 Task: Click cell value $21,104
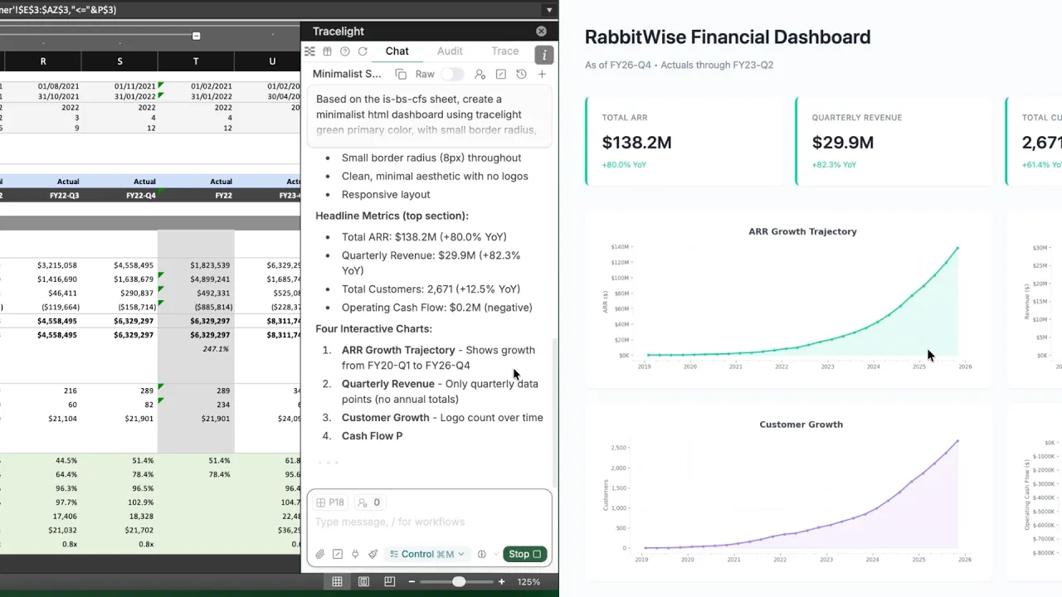[x=63, y=419]
